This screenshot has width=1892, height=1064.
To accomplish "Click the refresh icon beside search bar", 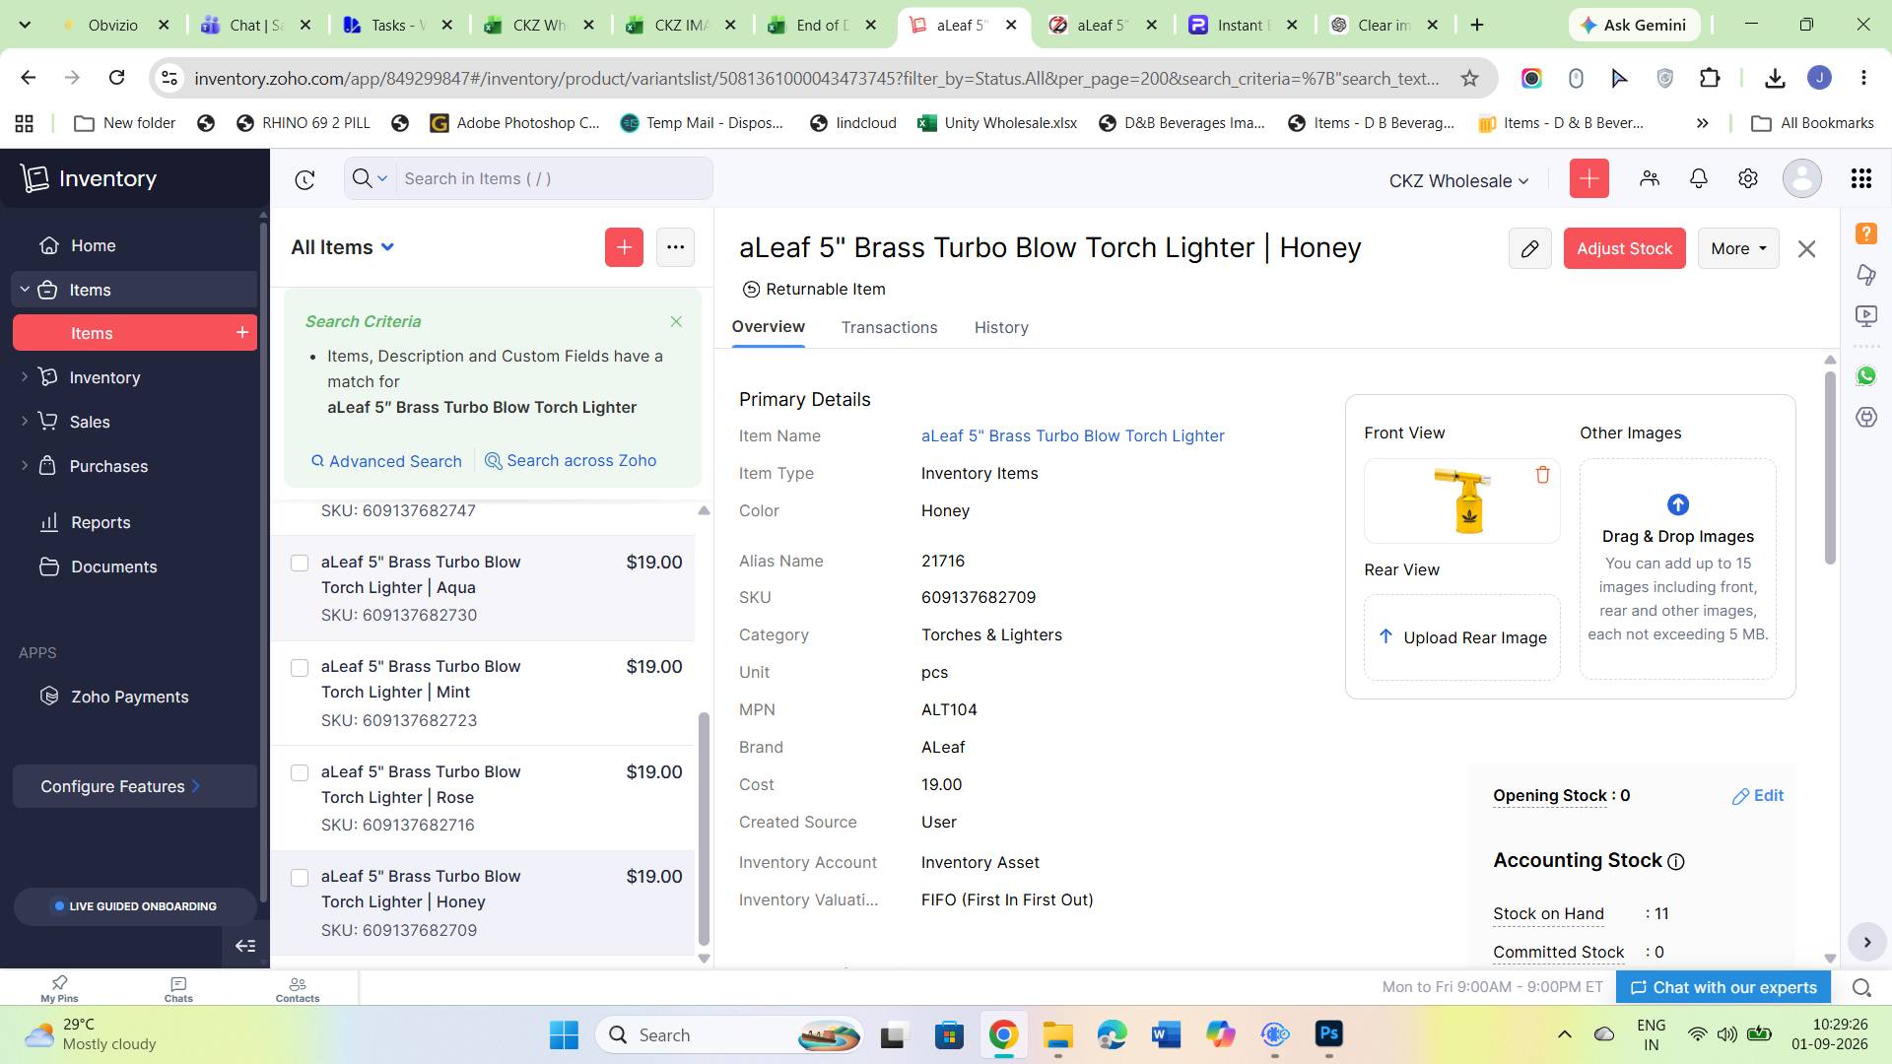I will [x=304, y=179].
